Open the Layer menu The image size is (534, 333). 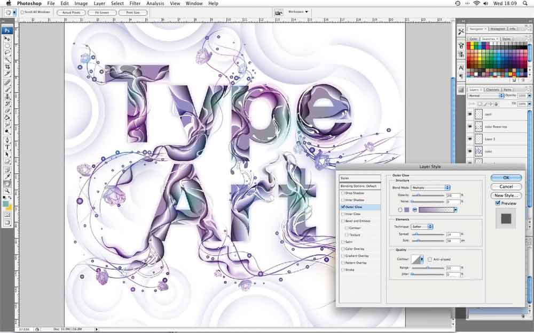(99, 3)
